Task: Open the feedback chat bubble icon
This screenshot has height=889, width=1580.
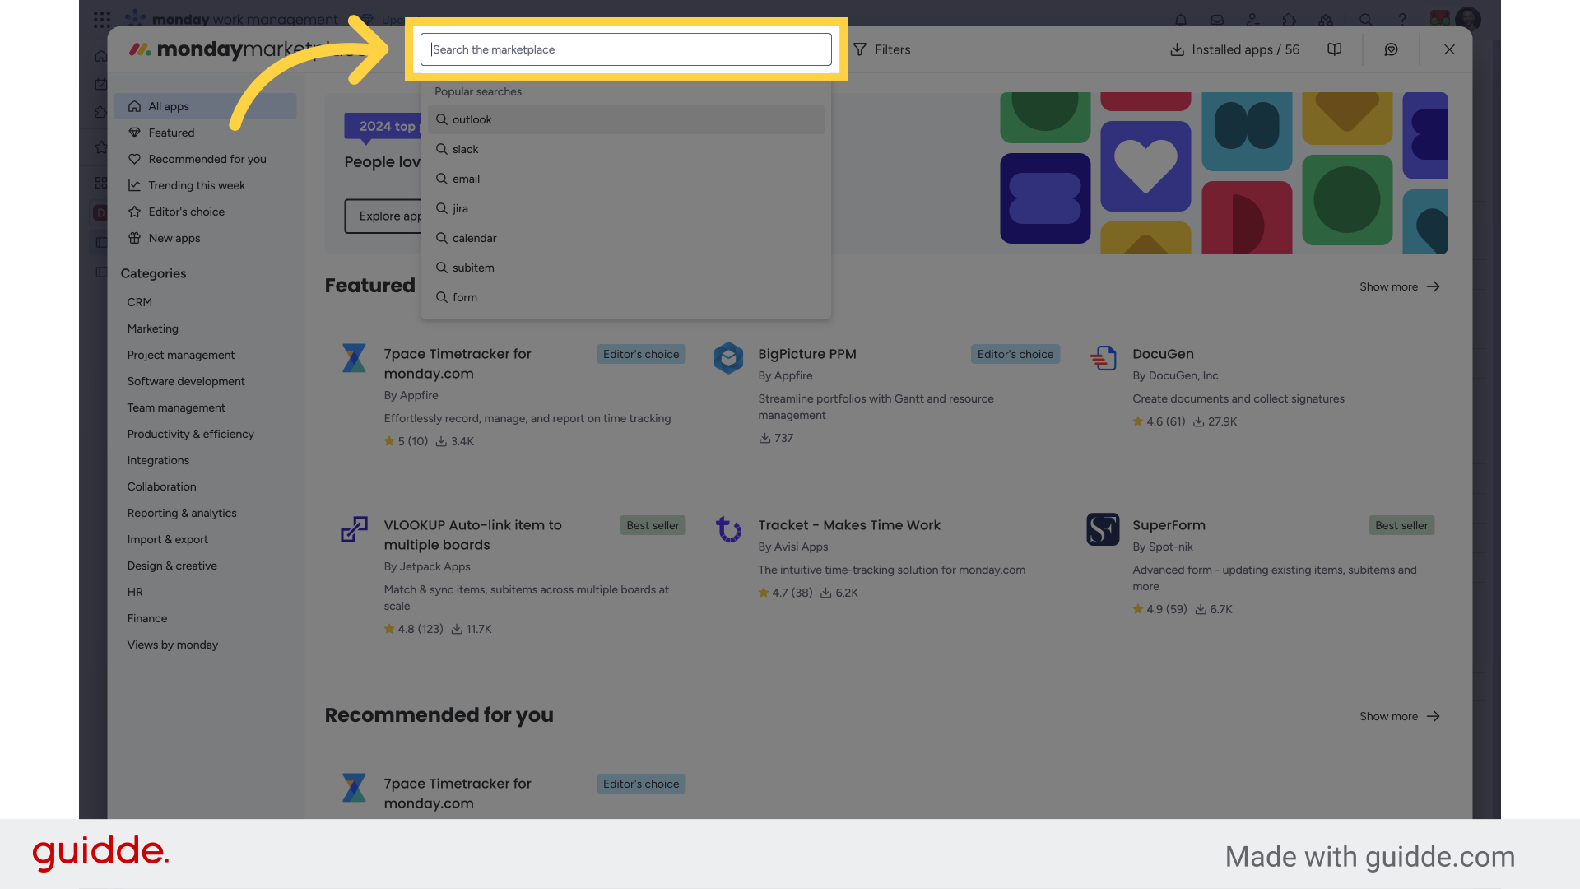Action: click(1391, 49)
